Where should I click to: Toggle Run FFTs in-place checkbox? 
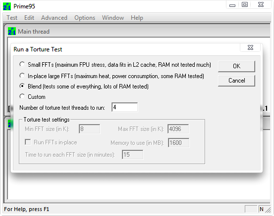(x=28, y=142)
